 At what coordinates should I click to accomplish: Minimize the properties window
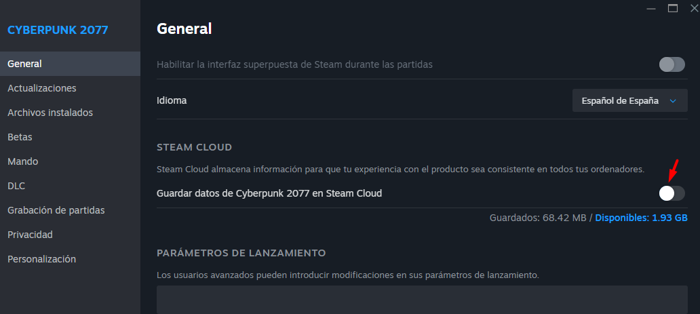click(651, 8)
